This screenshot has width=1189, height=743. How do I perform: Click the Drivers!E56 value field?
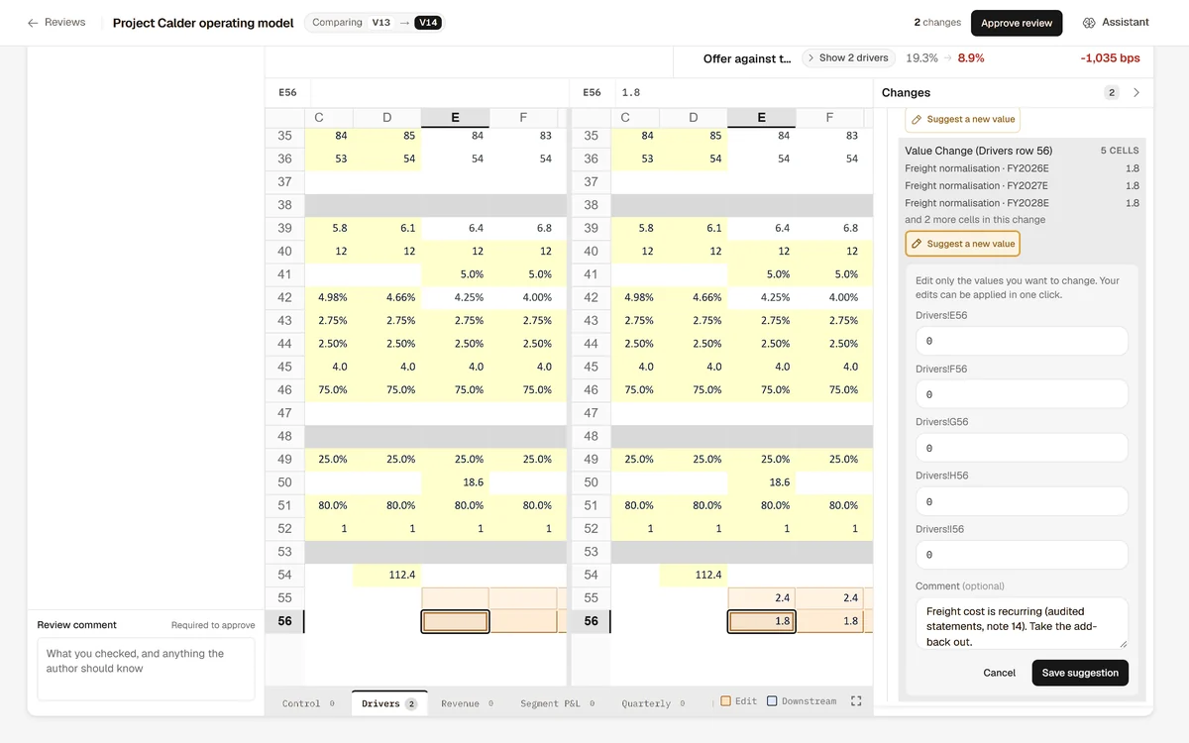tap(1022, 341)
